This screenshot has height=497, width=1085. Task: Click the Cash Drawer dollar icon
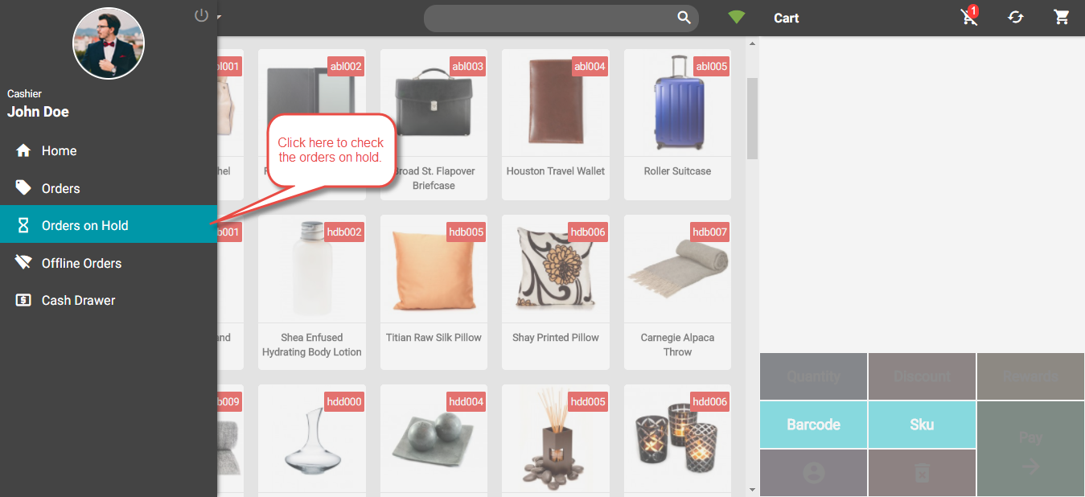pos(23,300)
